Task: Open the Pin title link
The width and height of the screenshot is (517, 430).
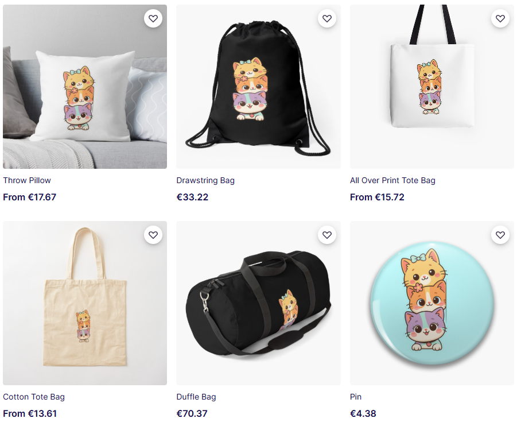Action: coord(356,397)
